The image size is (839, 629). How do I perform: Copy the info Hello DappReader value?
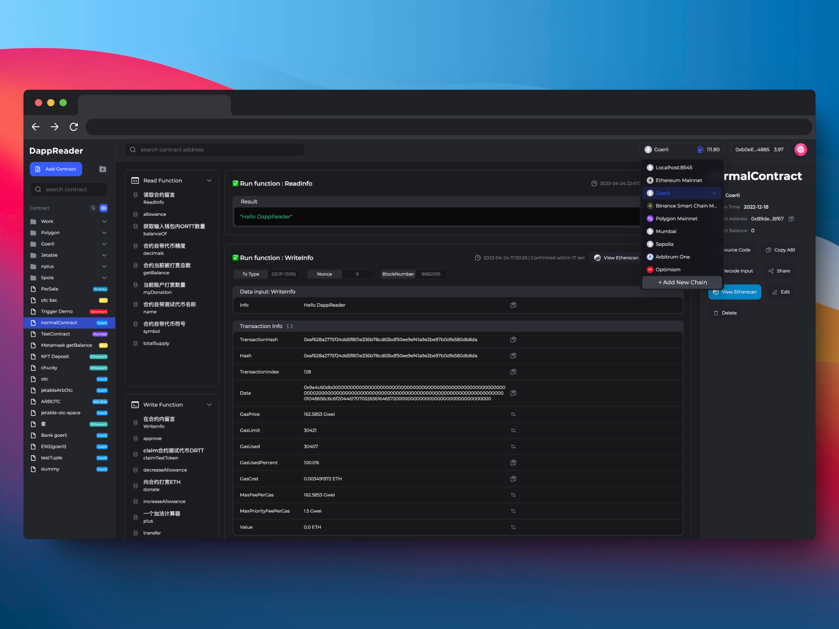coord(513,305)
